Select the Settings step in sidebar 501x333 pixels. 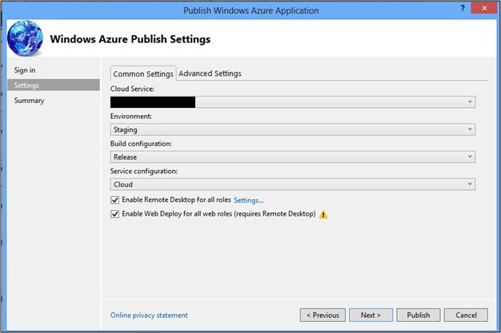coord(26,85)
